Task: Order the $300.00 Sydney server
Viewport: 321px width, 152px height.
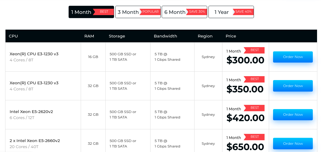Action: coord(293,57)
